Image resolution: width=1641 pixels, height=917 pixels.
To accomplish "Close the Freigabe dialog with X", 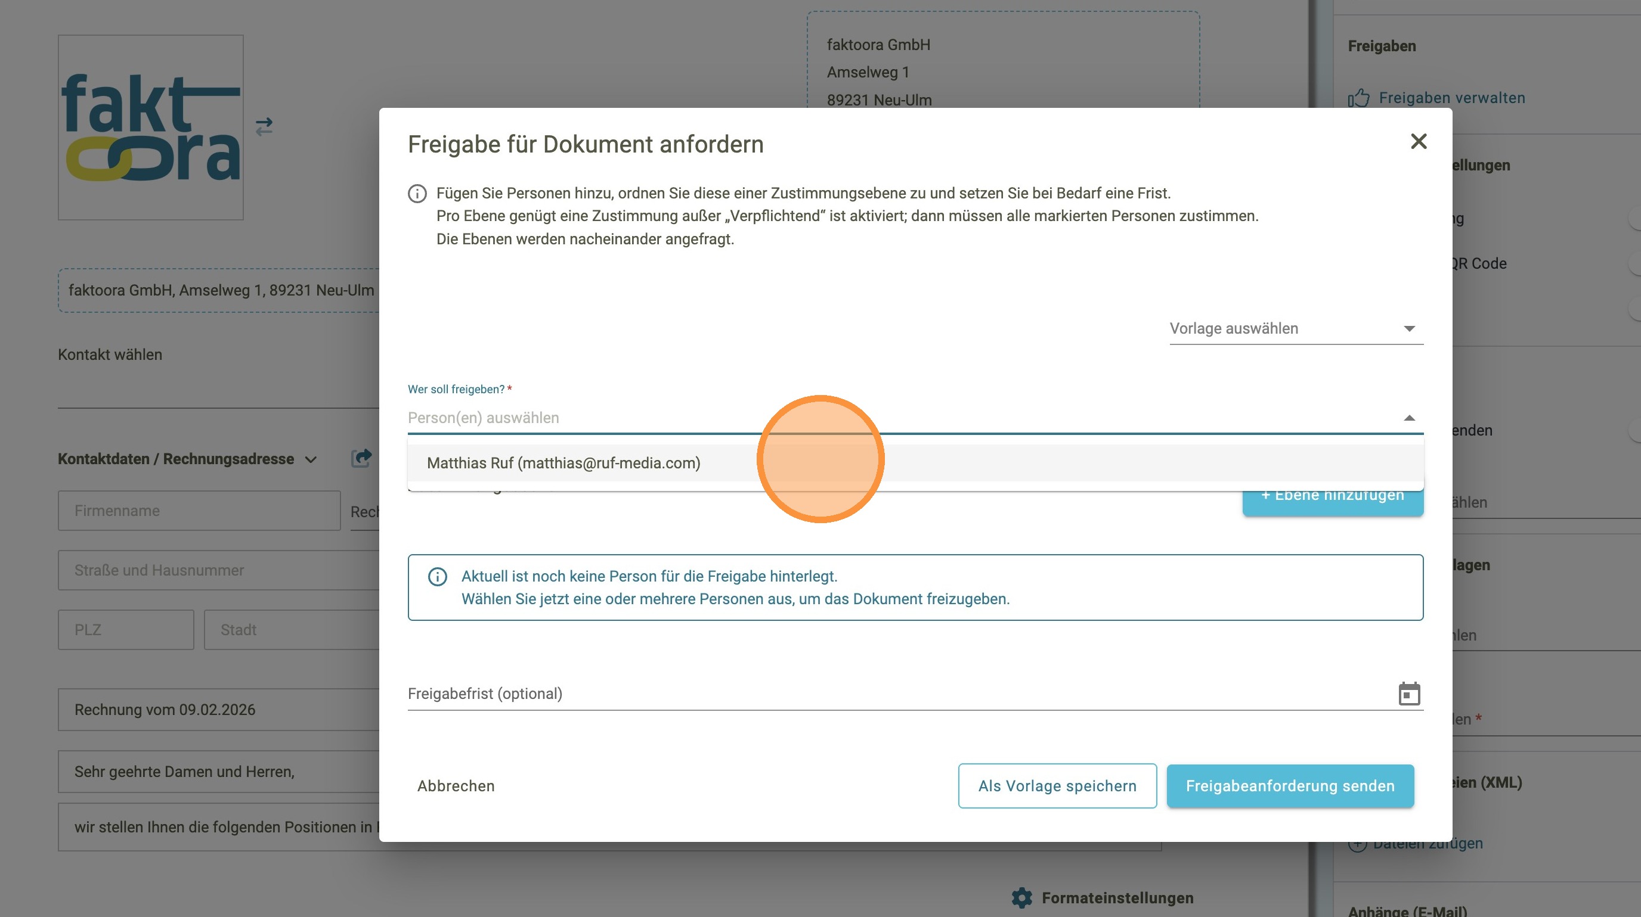I will [x=1418, y=141].
